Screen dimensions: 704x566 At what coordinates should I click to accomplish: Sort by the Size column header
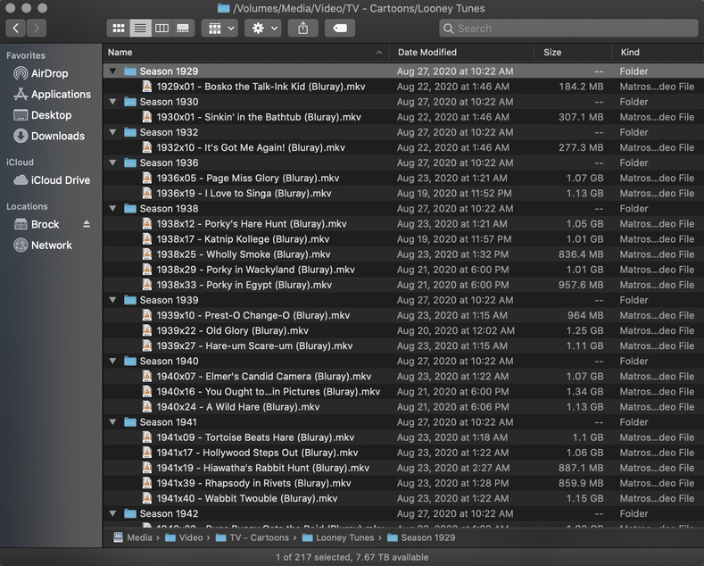click(552, 52)
